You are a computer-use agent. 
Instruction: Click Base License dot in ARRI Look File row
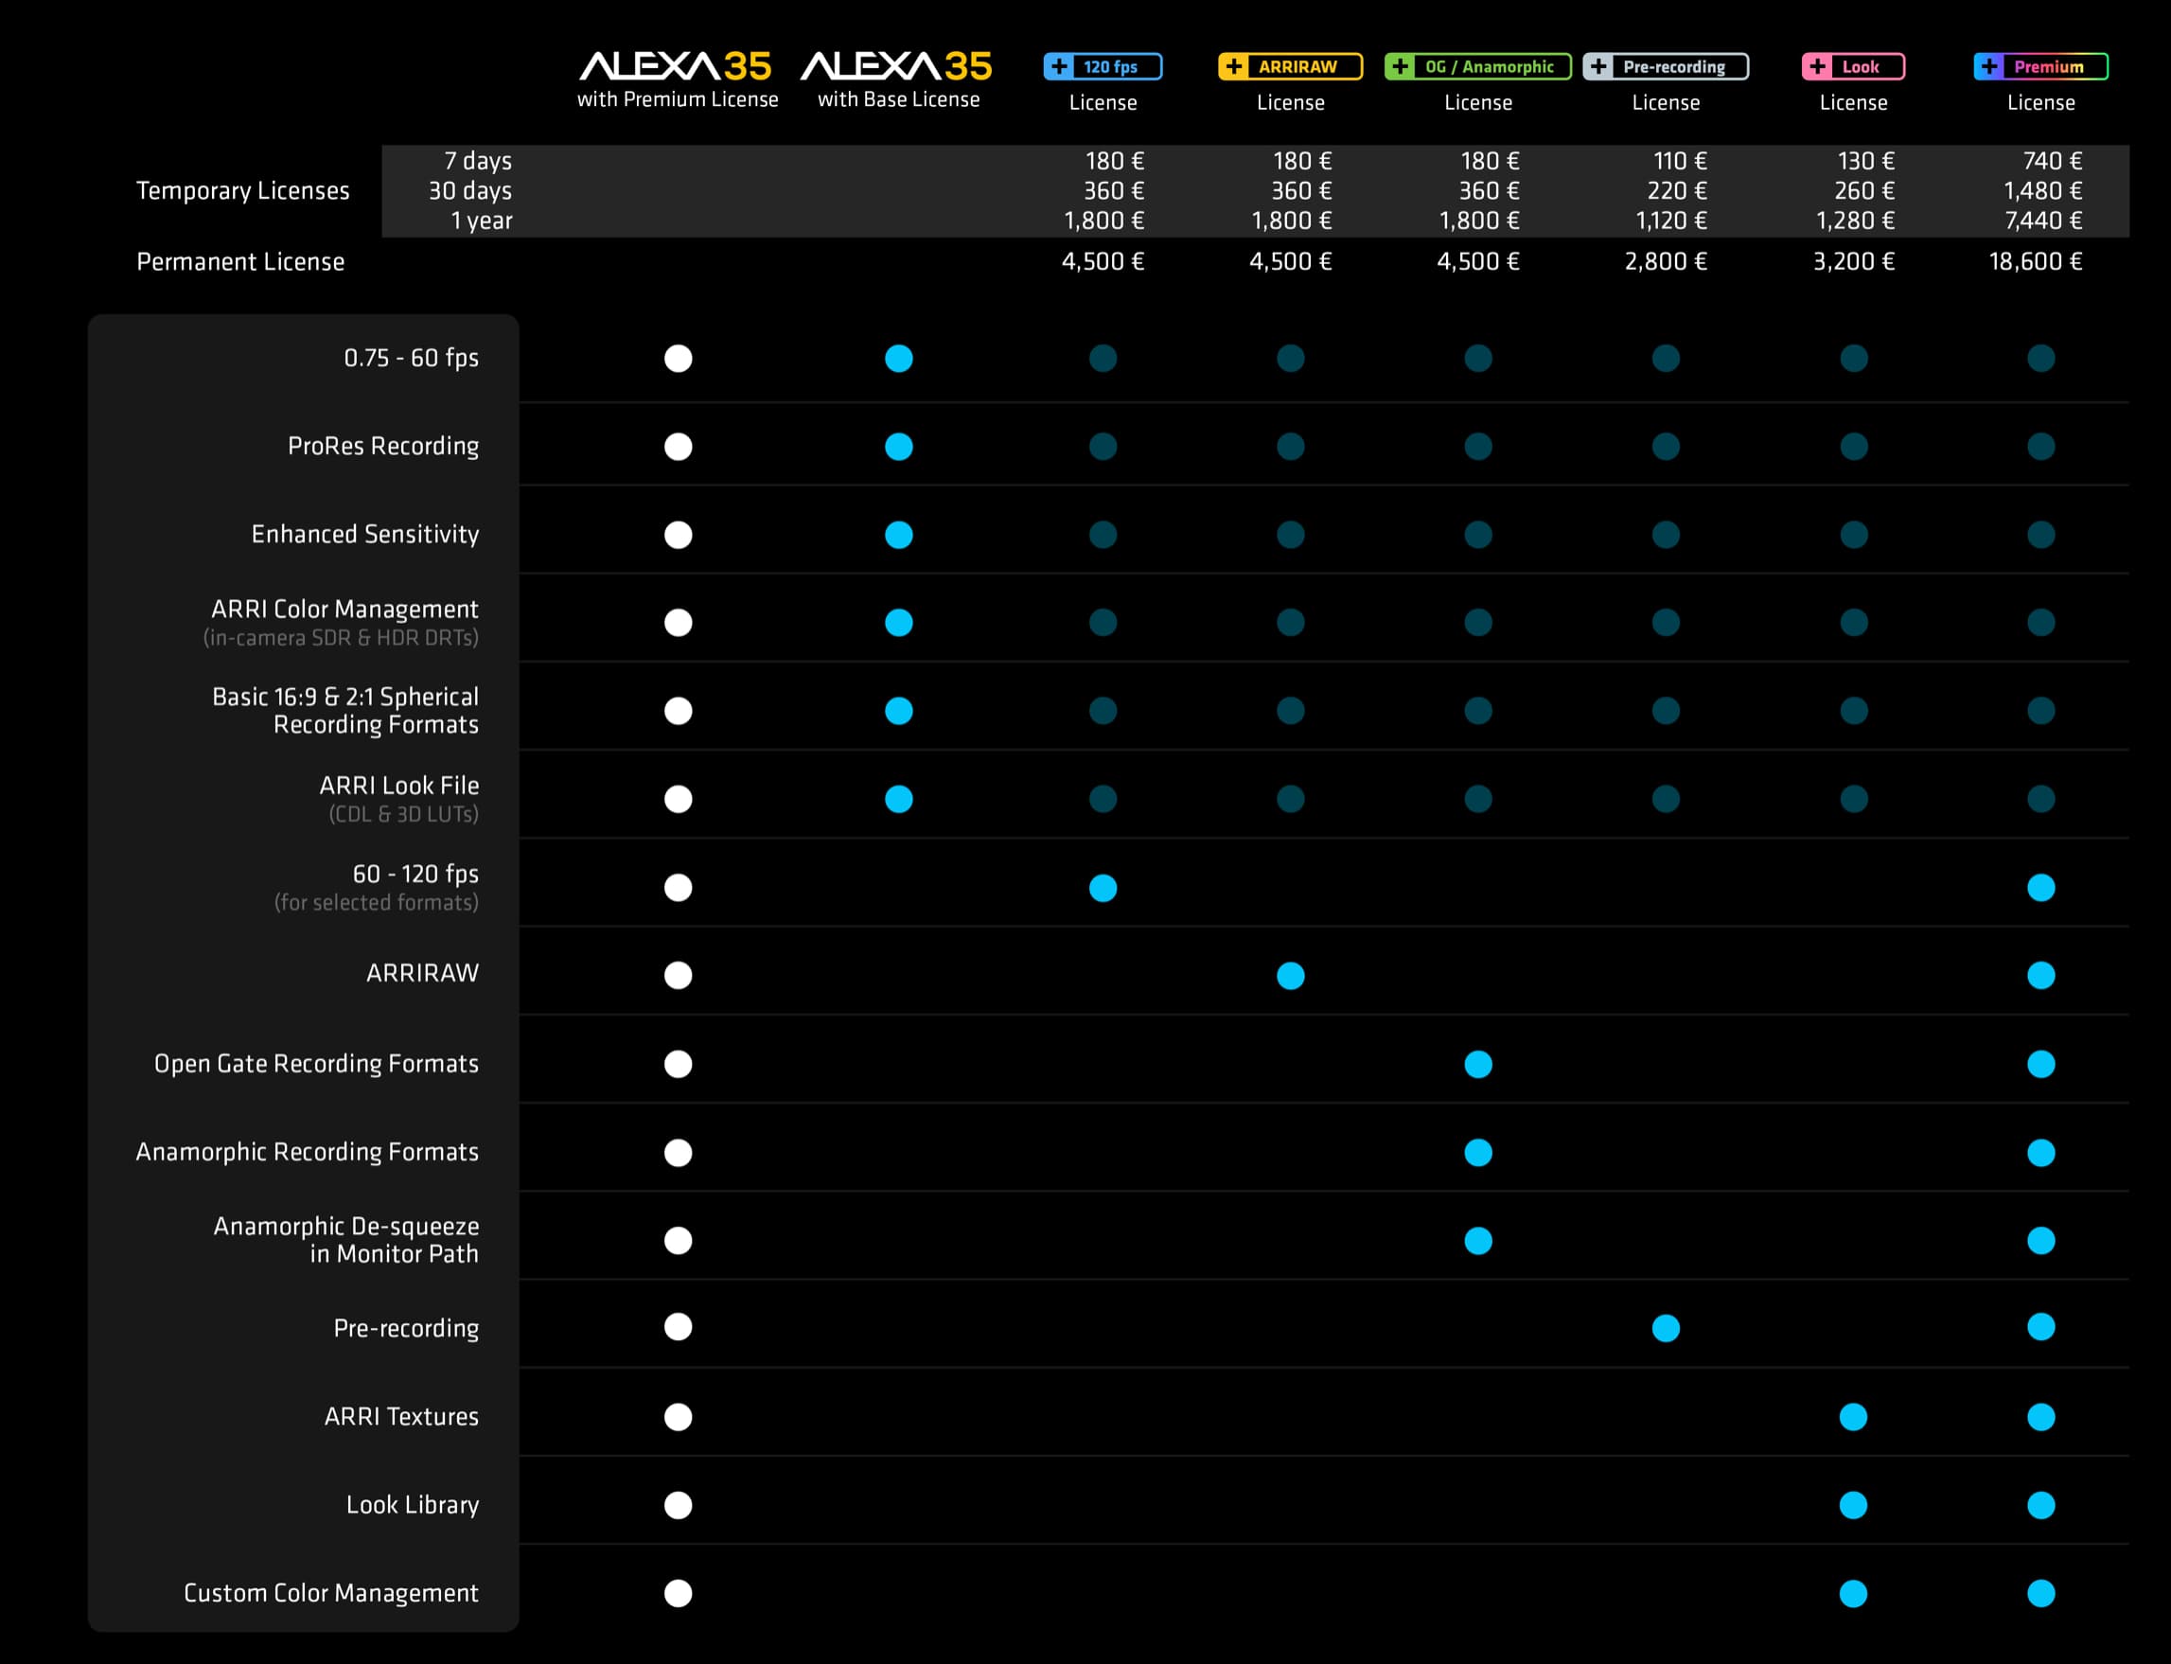click(899, 799)
